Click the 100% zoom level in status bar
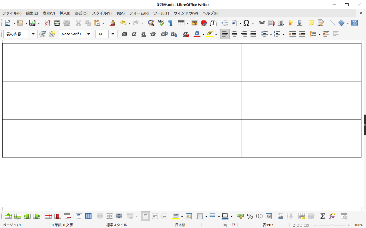Image resolution: width=366 pixels, height=228 pixels. [359, 225]
